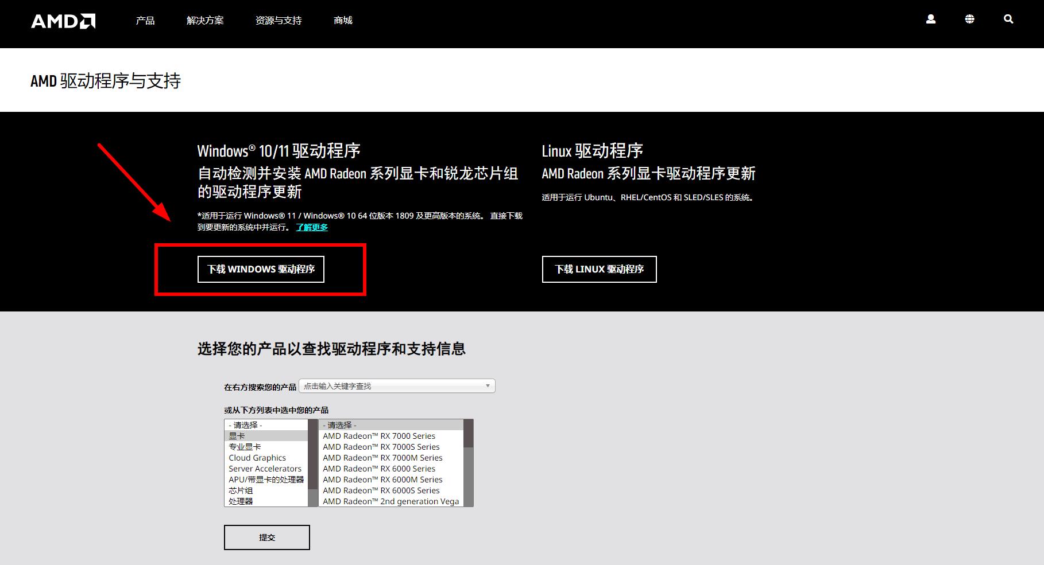The height and width of the screenshot is (565, 1044).
Task: Open the globe language selector icon
Action: tap(969, 20)
